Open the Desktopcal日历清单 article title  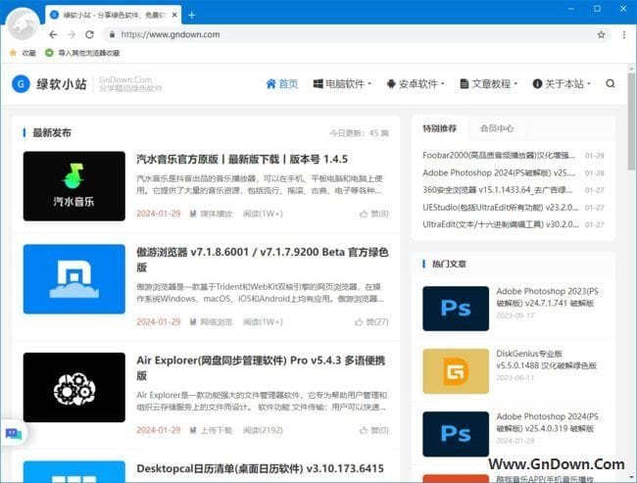click(260, 468)
